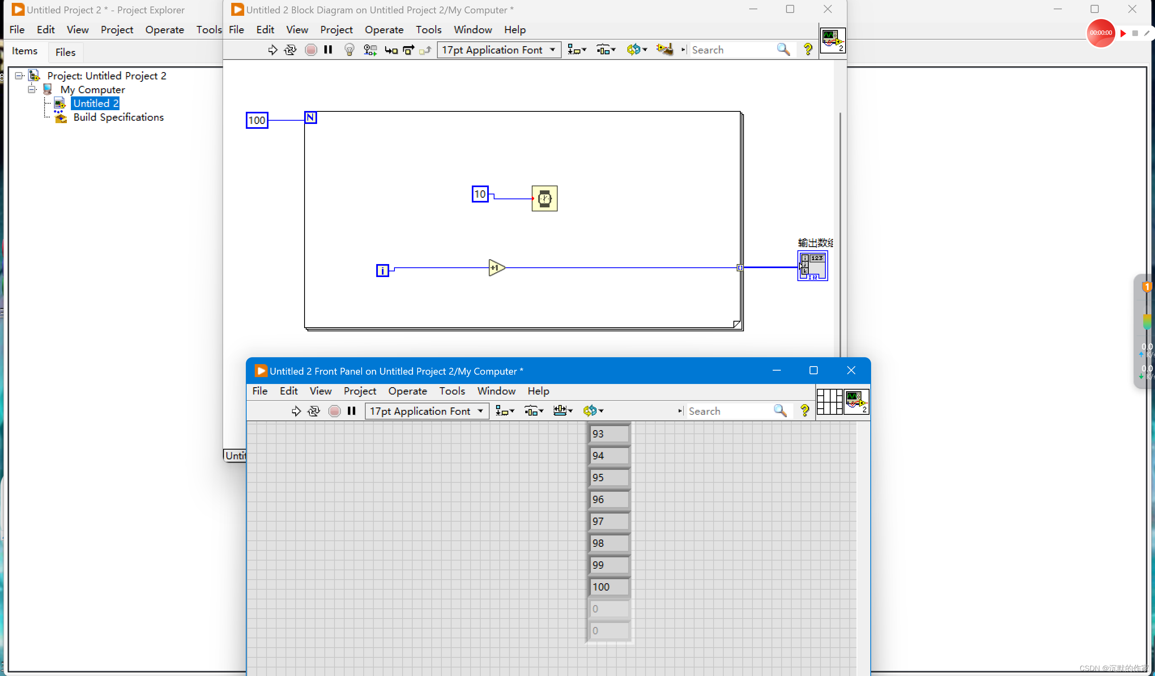The height and width of the screenshot is (676, 1155).
Task: Click the Block Diagram vertical scrollbar
Action: coord(840,229)
